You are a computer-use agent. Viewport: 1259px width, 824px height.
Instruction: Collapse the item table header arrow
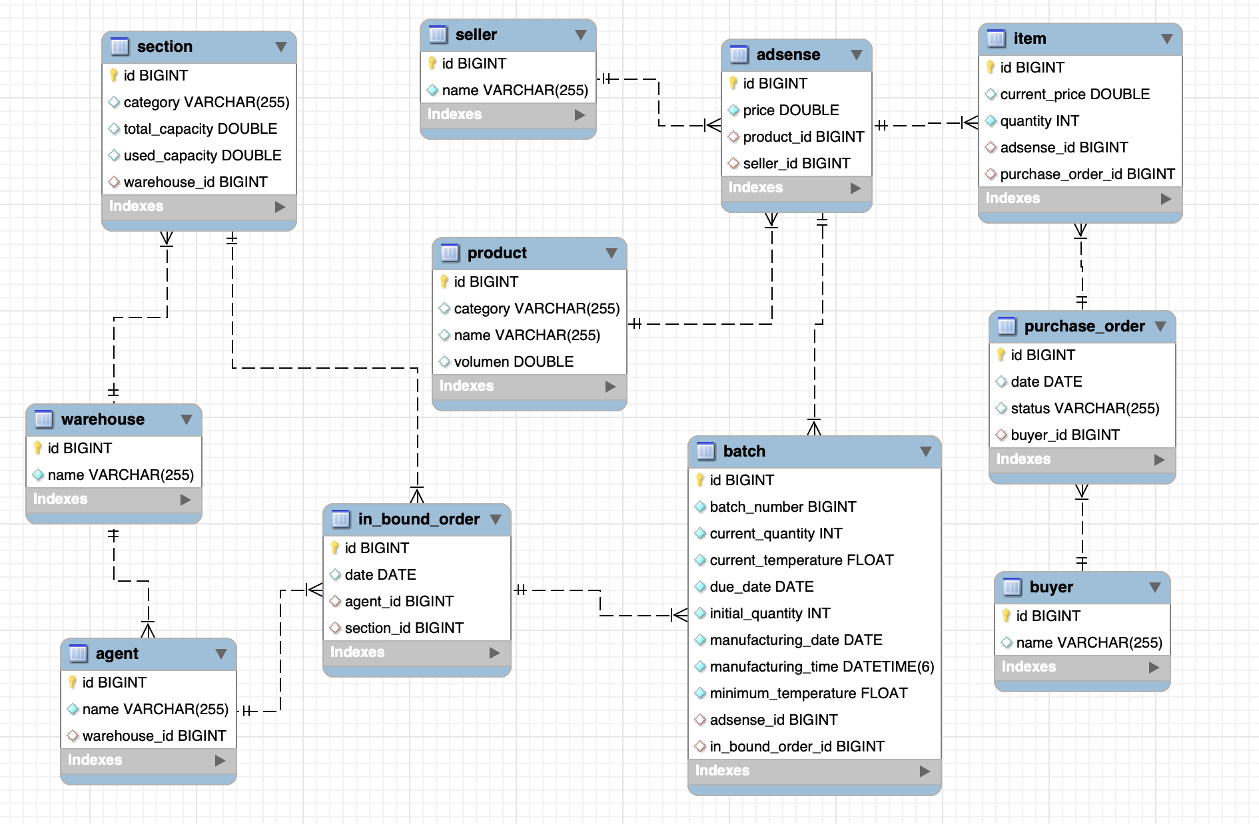[1167, 39]
